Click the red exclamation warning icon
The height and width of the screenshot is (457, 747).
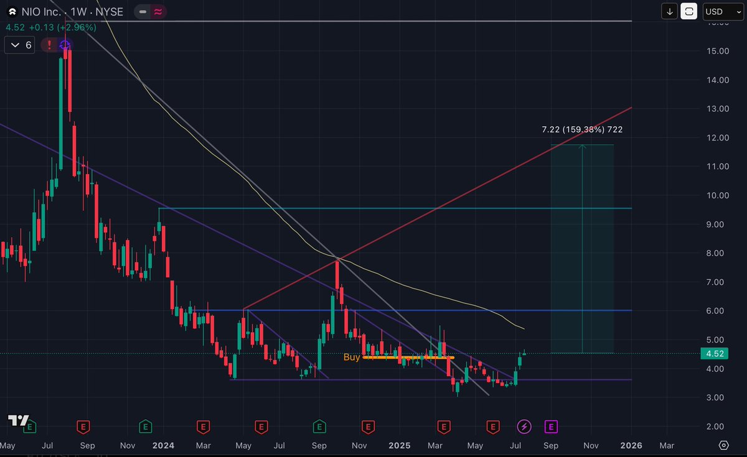click(x=49, y=45)
